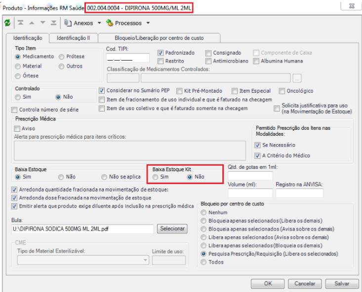Viewport: 362px width, 292px height.
Task: Set Baixa Estoque to Não
Action: (x=61, y=177)
